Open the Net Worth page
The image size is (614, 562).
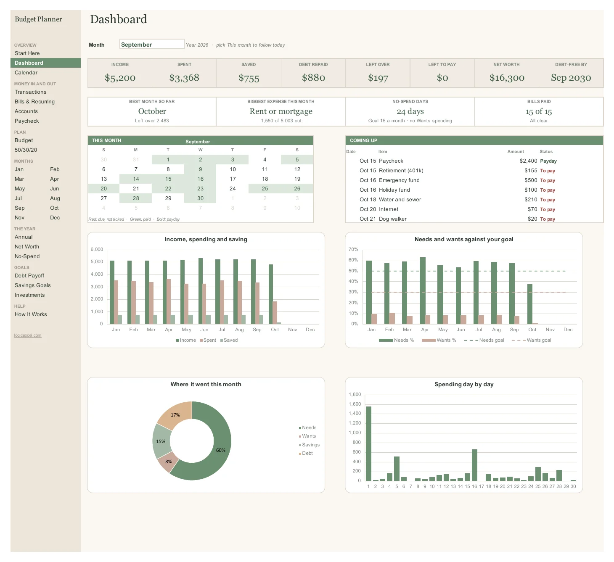(x=27, y=247)
